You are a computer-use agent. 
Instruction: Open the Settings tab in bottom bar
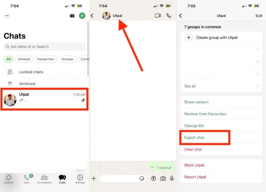tap(80, 179)
